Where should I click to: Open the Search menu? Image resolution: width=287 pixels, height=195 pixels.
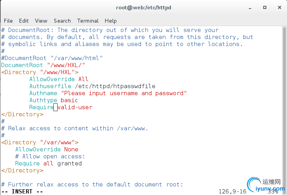[62, 21]
